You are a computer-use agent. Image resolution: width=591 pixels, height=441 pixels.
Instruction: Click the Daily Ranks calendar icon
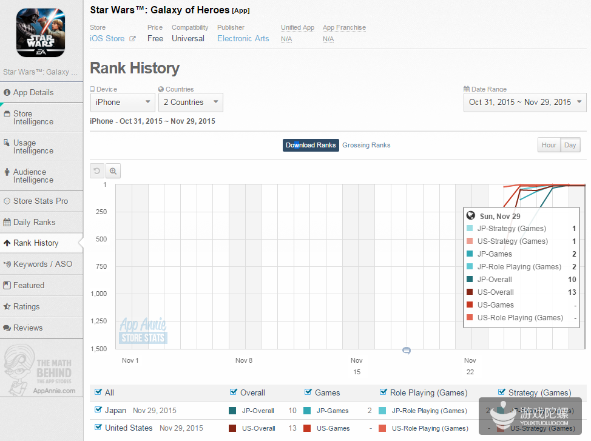[7, 223]
